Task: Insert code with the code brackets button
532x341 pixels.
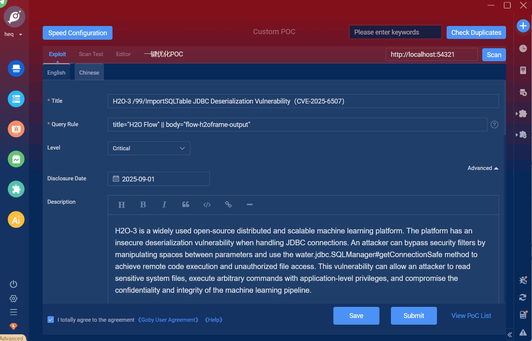Action: (x=207, y=205)
